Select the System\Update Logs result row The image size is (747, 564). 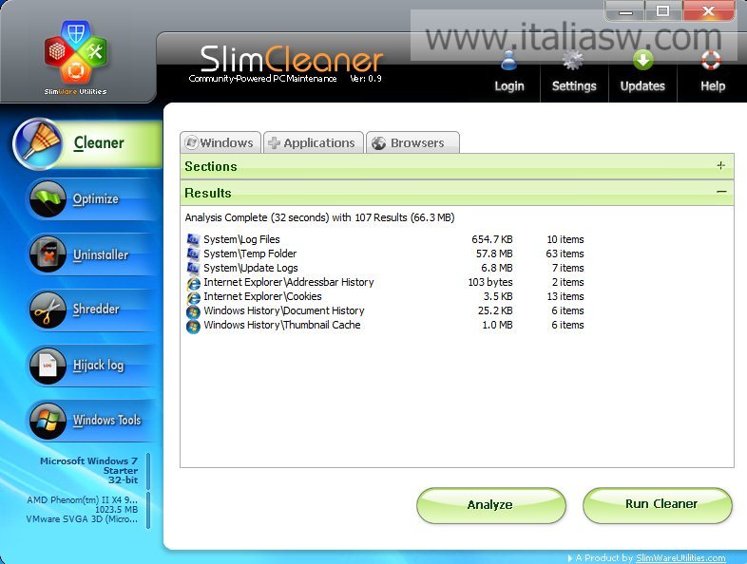(386, 268)
